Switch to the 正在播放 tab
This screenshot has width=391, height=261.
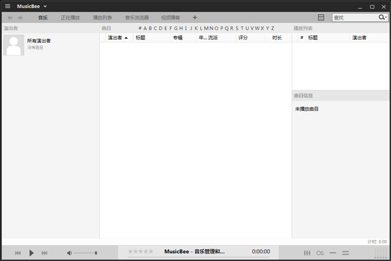click(70, 18)
